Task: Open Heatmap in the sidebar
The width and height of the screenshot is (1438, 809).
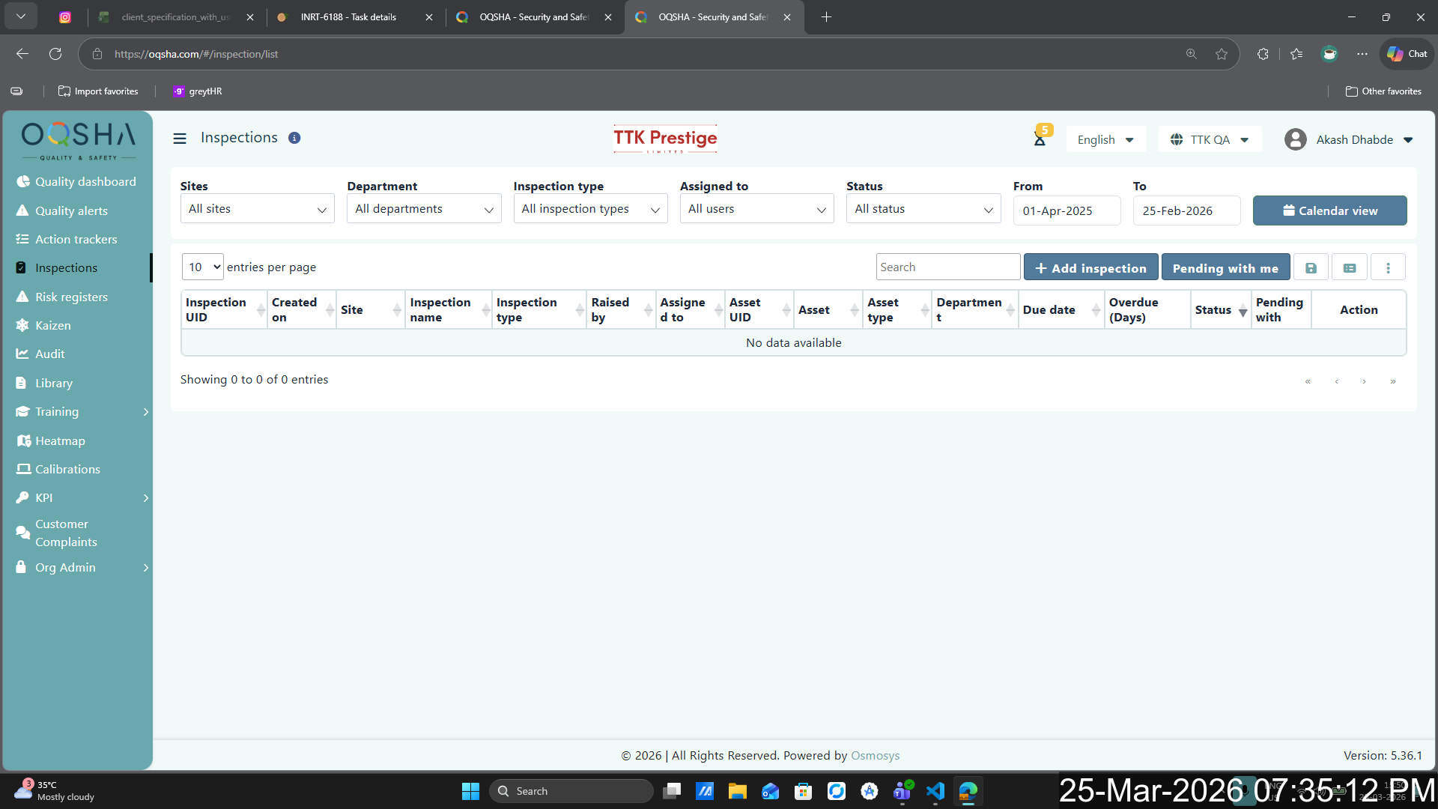Action: (60, 440)
